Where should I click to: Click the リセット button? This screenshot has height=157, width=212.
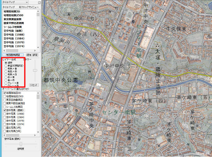pos(34,85)
